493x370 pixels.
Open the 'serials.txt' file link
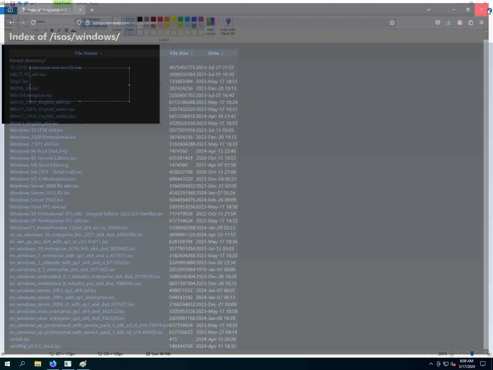click(20, 339)
